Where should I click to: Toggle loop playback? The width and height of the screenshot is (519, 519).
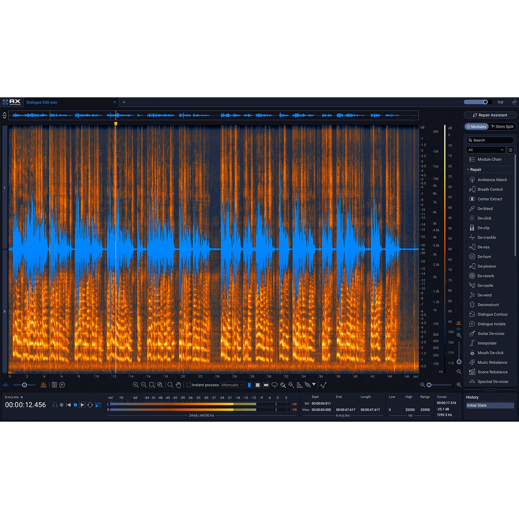tap(90, 405)
